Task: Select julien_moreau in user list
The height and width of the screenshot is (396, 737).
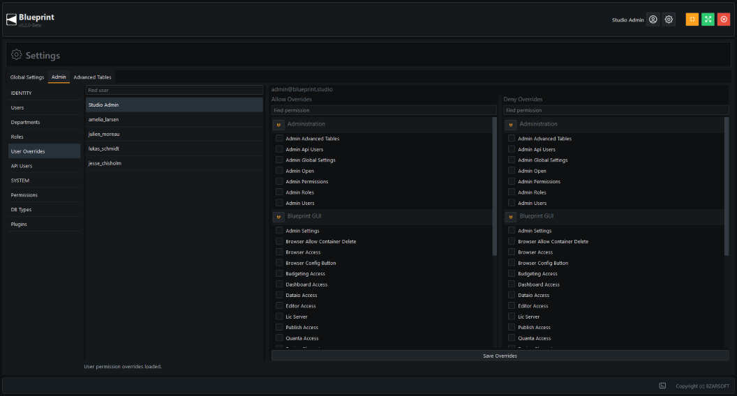Action: (x=174, y=134)
